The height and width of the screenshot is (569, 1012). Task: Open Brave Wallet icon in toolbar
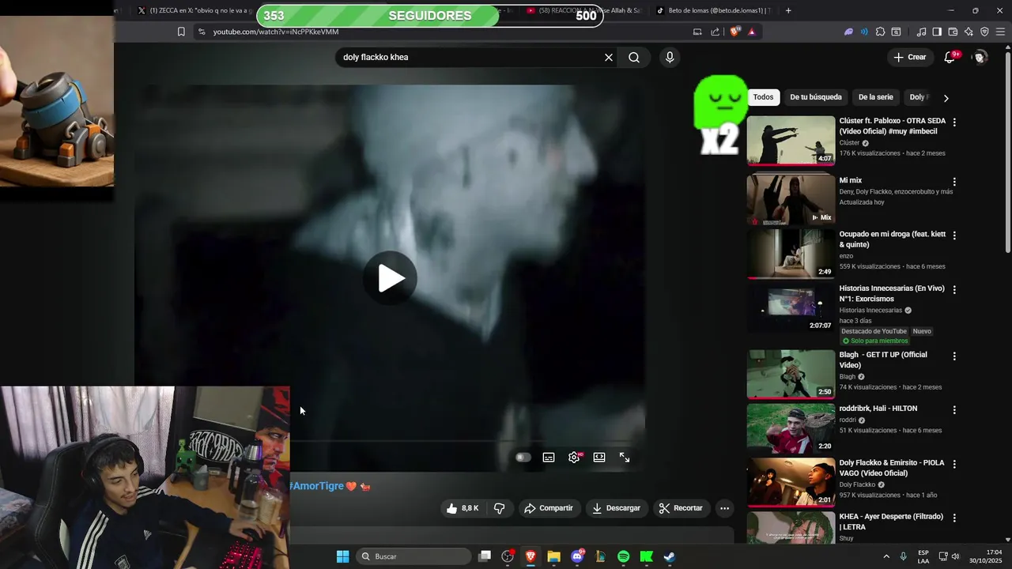click(953, 32)
